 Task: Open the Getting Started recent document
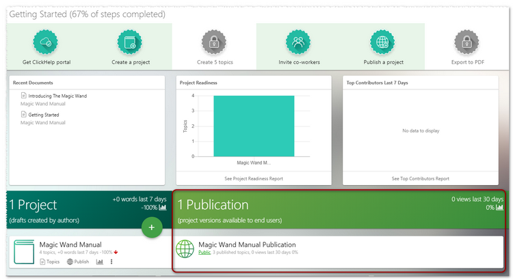point(44,115)
